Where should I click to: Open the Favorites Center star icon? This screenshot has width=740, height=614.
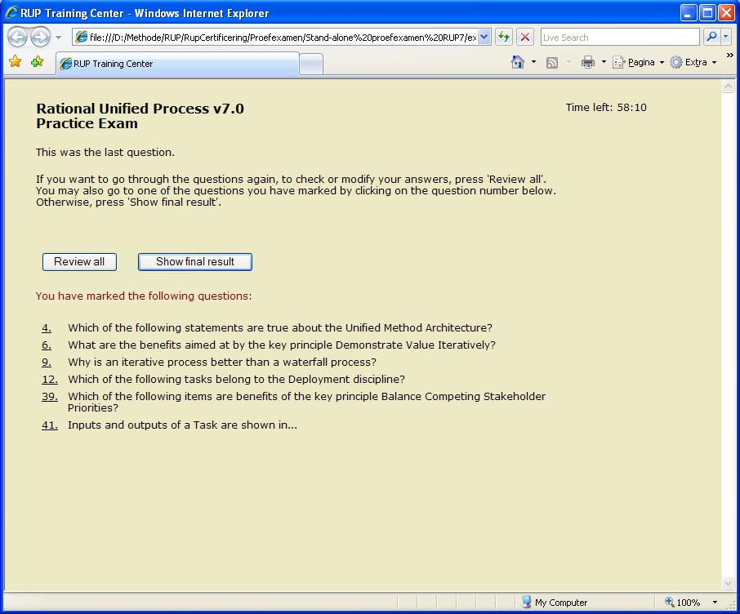click(x=15, y=62)
